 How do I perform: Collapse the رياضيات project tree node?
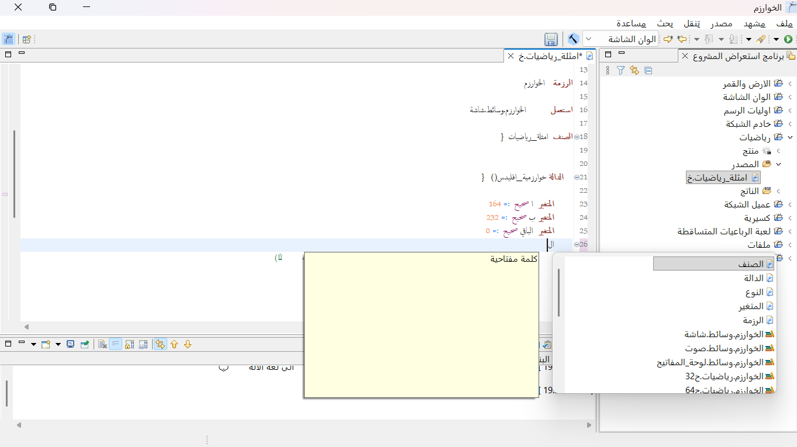click(790, 137)
